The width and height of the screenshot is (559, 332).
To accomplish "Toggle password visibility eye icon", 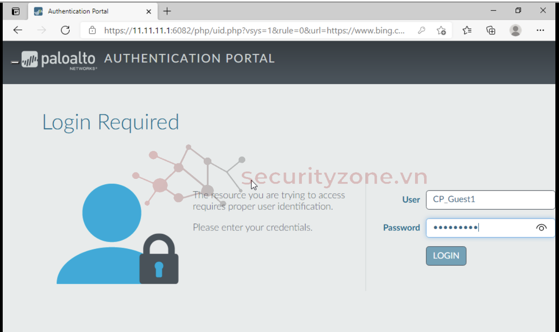I will (x=541, y=228).
